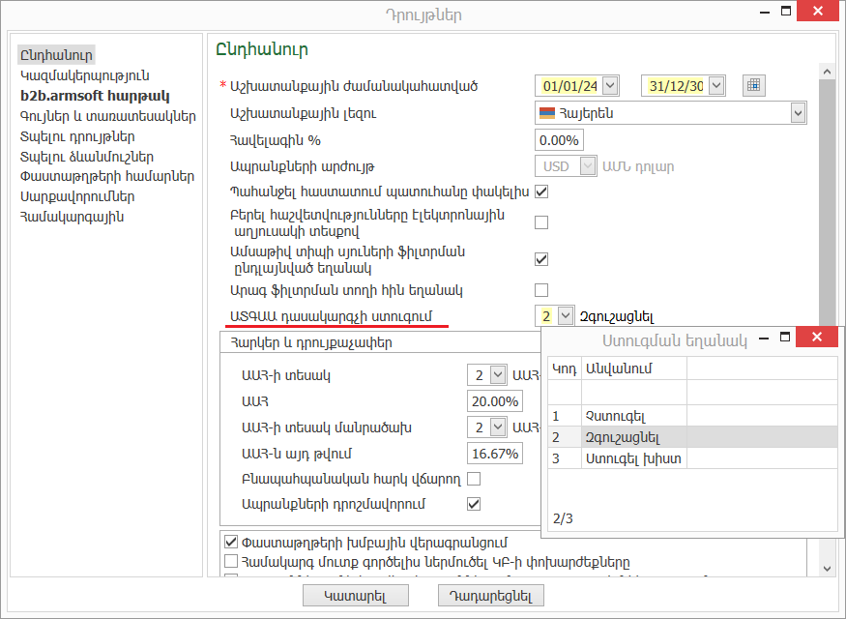Toggle Պահանջել հաստատում պատուհանը փակելիս checkbox
The width and height of the screenshot is (846, 619).
pyautogui.click(x=541, y=192)
